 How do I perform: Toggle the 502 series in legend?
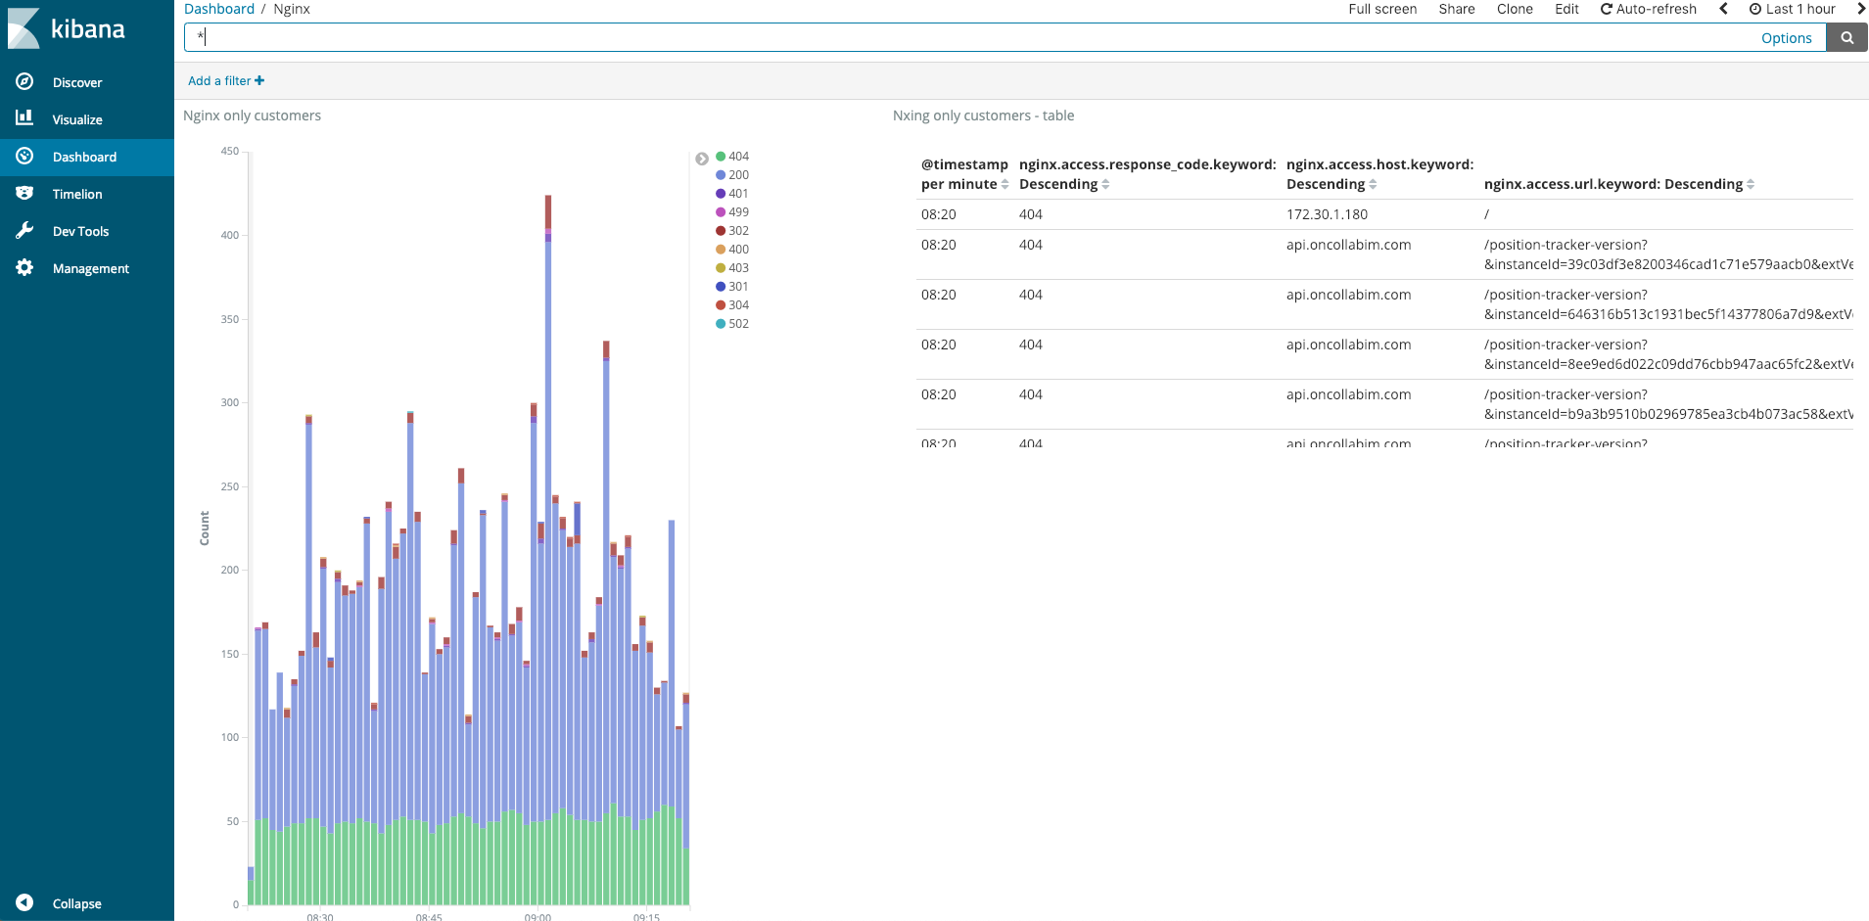[732, 324]
